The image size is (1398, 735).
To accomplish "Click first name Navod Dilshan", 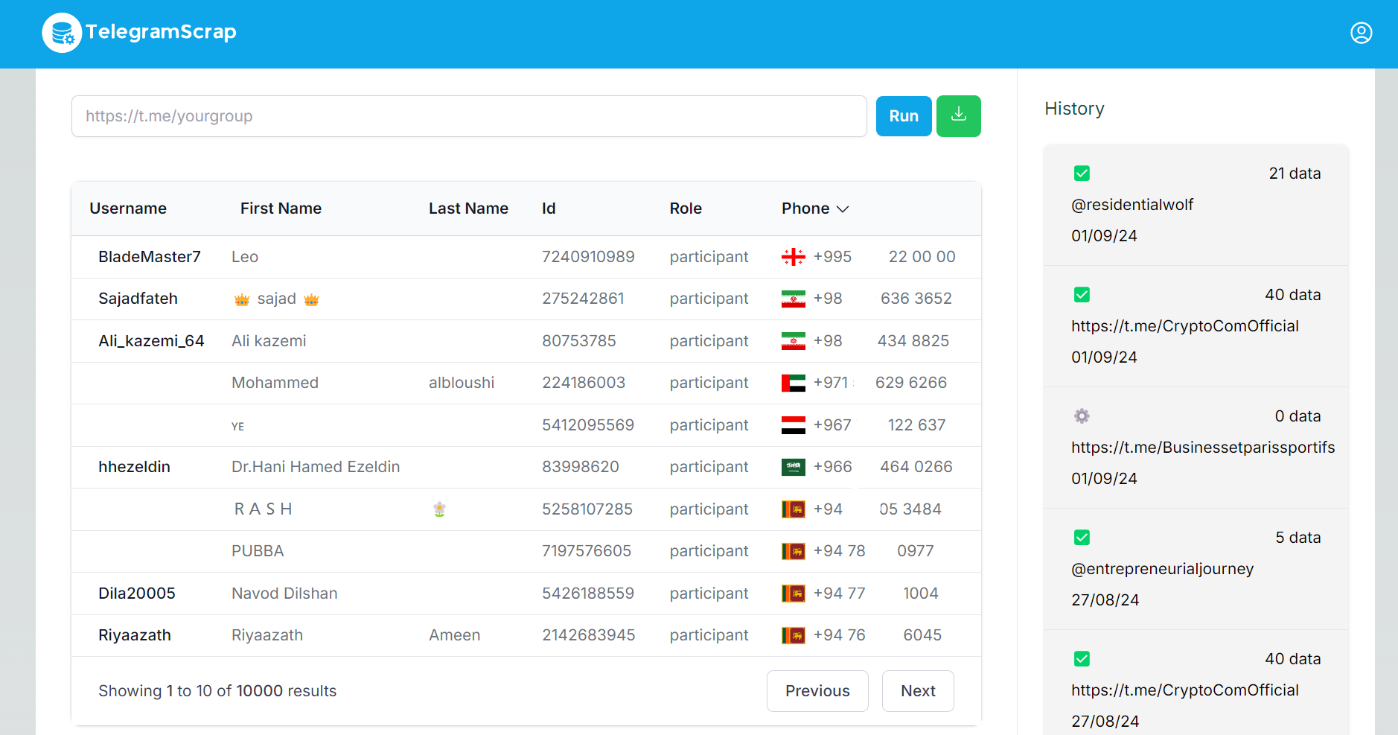I will point(284,594).
